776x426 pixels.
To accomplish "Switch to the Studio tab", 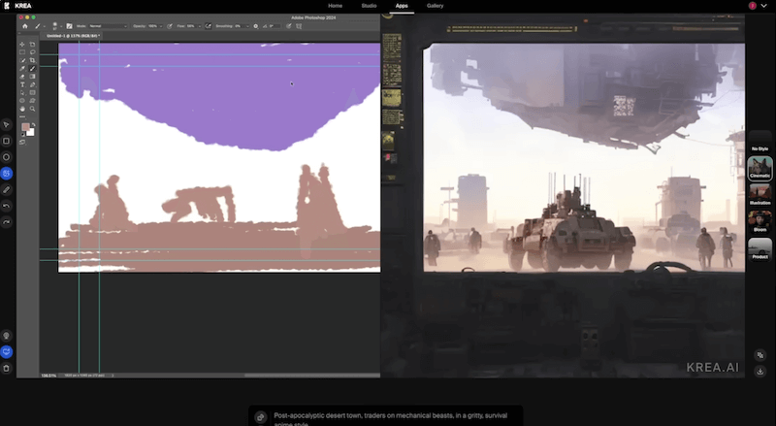I will [369, 6].
